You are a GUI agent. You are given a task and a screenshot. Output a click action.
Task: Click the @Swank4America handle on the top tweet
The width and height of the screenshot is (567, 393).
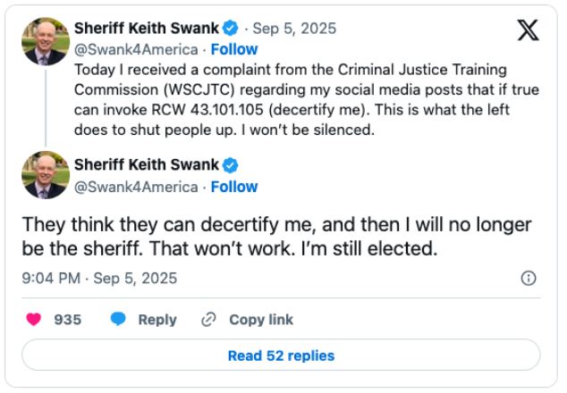point(136,49)
